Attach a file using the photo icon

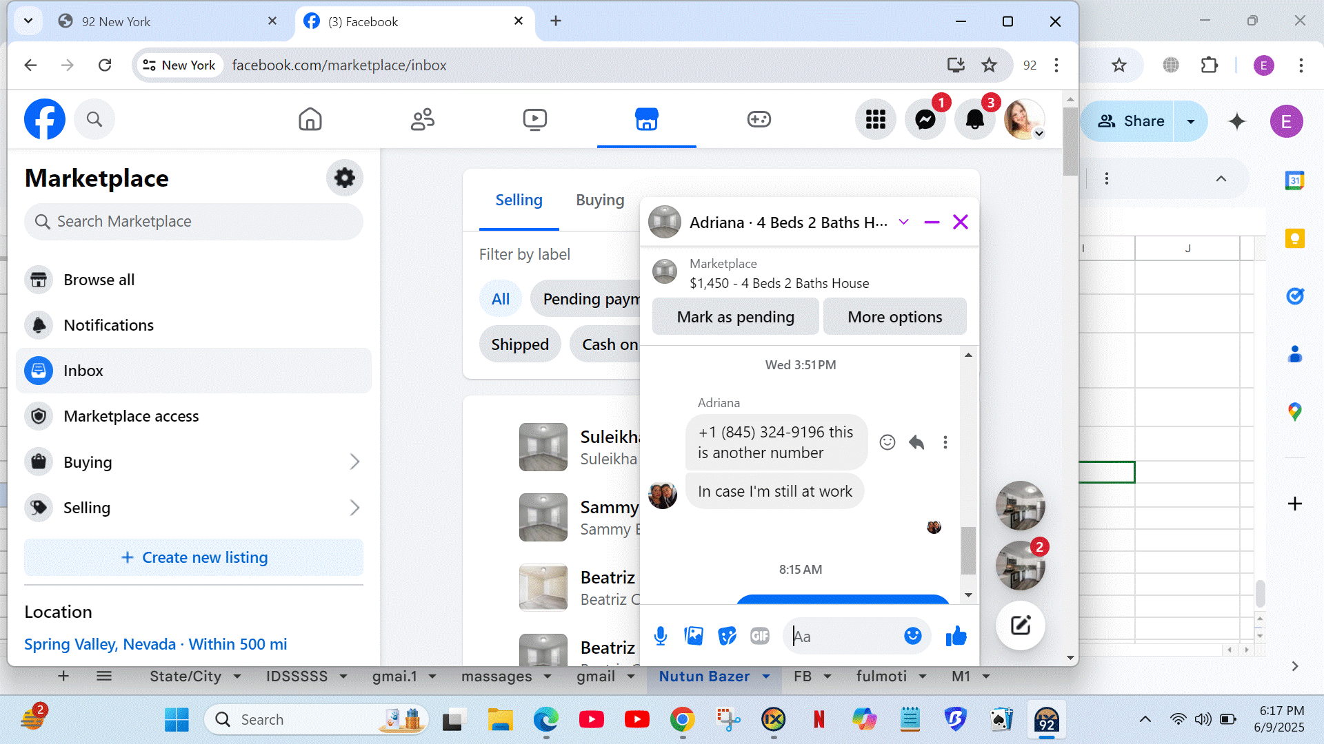(694, 636)
